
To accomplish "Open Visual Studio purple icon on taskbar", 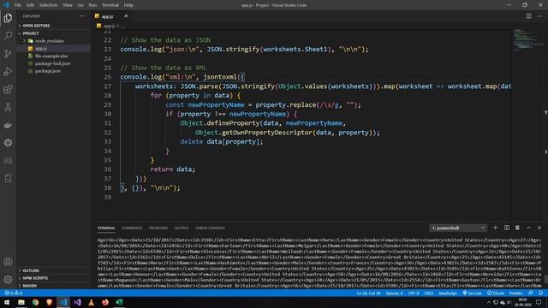I will point(77,302).
